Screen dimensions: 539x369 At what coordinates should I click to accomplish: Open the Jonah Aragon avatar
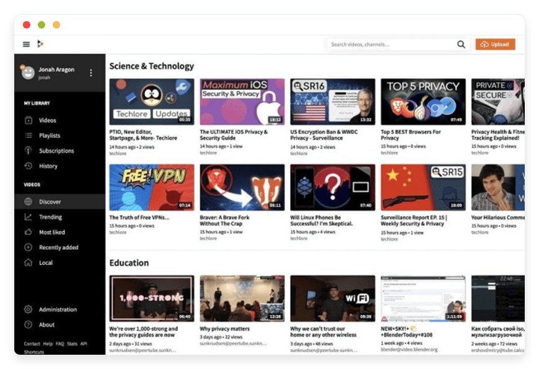coord(28,72)
